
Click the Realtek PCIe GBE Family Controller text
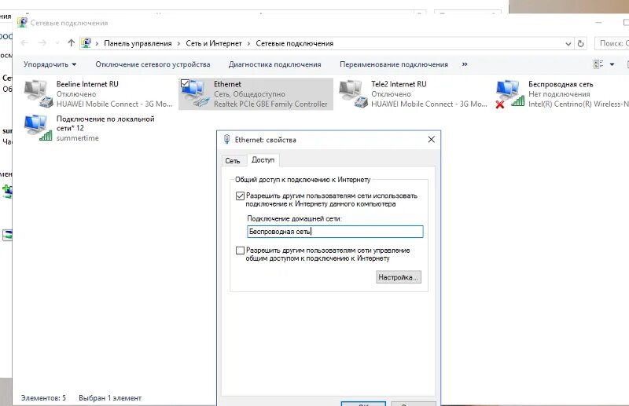click(x=270, y=104)
